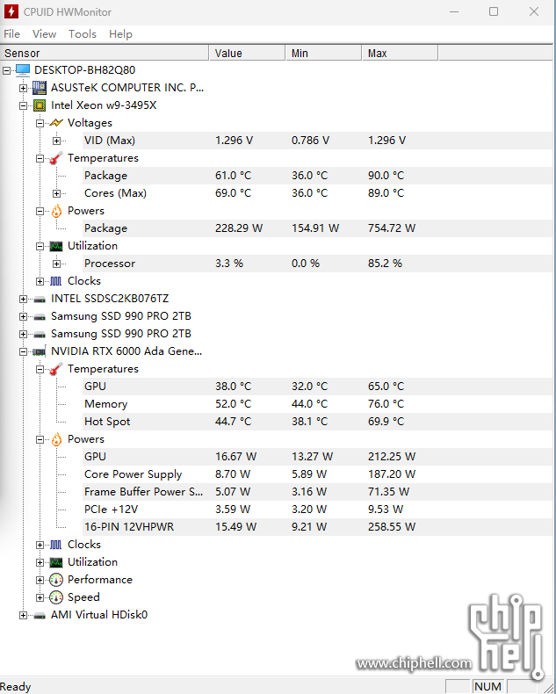Screen dimensions: 556x694
Task: Click the Performance gauge icon
Action: coord(56,580)
